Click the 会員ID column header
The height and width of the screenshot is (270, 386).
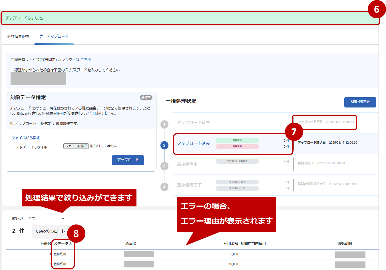(x=131, y=243)
